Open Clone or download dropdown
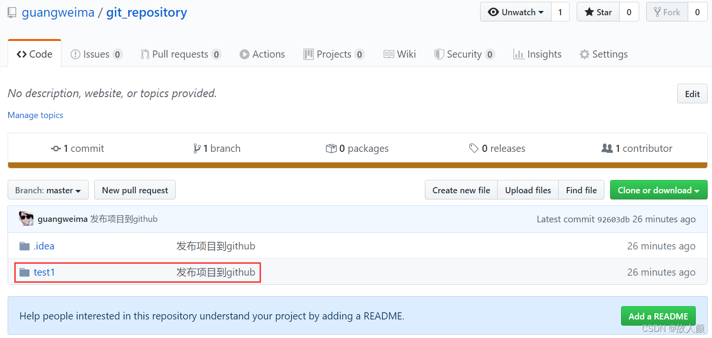 [x=659, y=190]
